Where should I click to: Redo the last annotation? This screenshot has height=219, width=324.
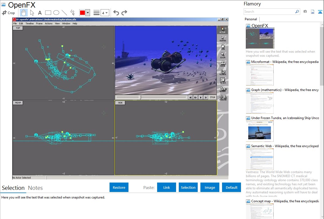pyautogui.click(x=124, y=13)
